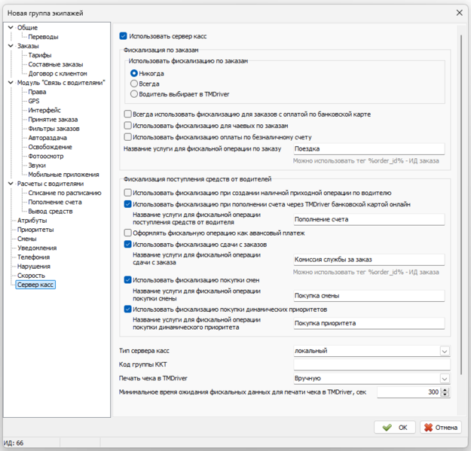Click the green checkmark OK button
The image size is (471, 451).
394,428
